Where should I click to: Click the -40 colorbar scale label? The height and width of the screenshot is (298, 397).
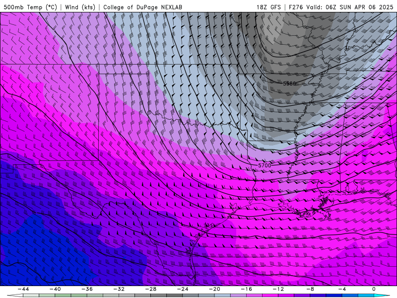click(55, 289)
